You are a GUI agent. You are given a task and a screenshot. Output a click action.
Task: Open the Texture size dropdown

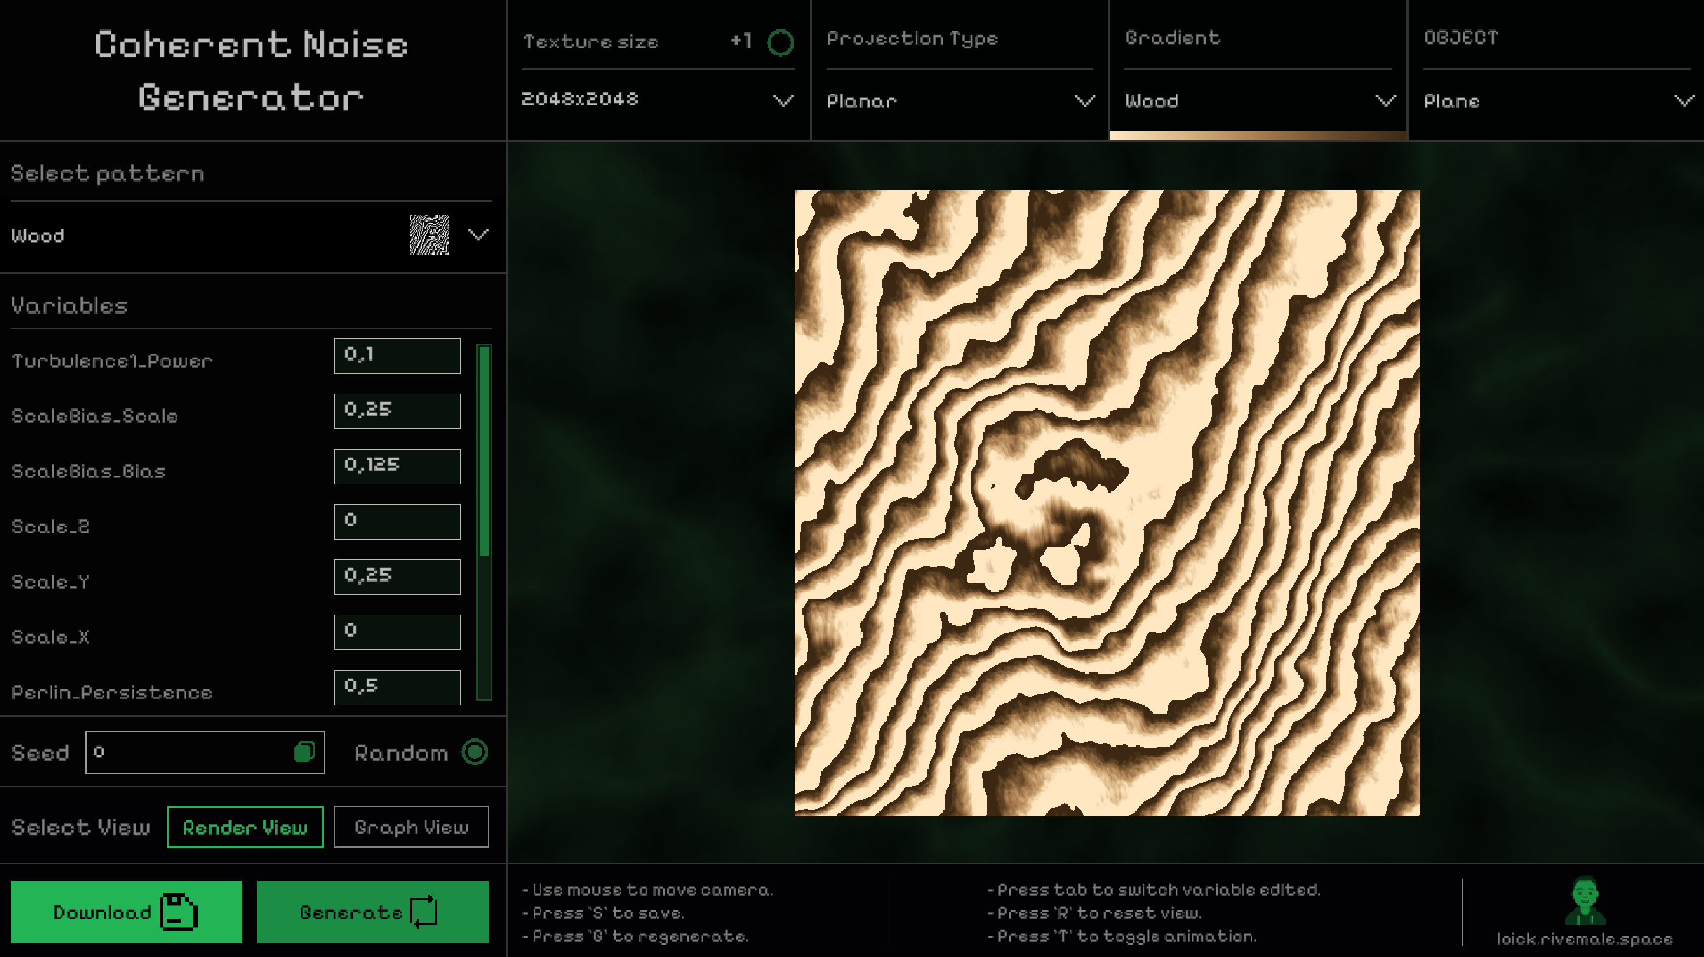657,100
